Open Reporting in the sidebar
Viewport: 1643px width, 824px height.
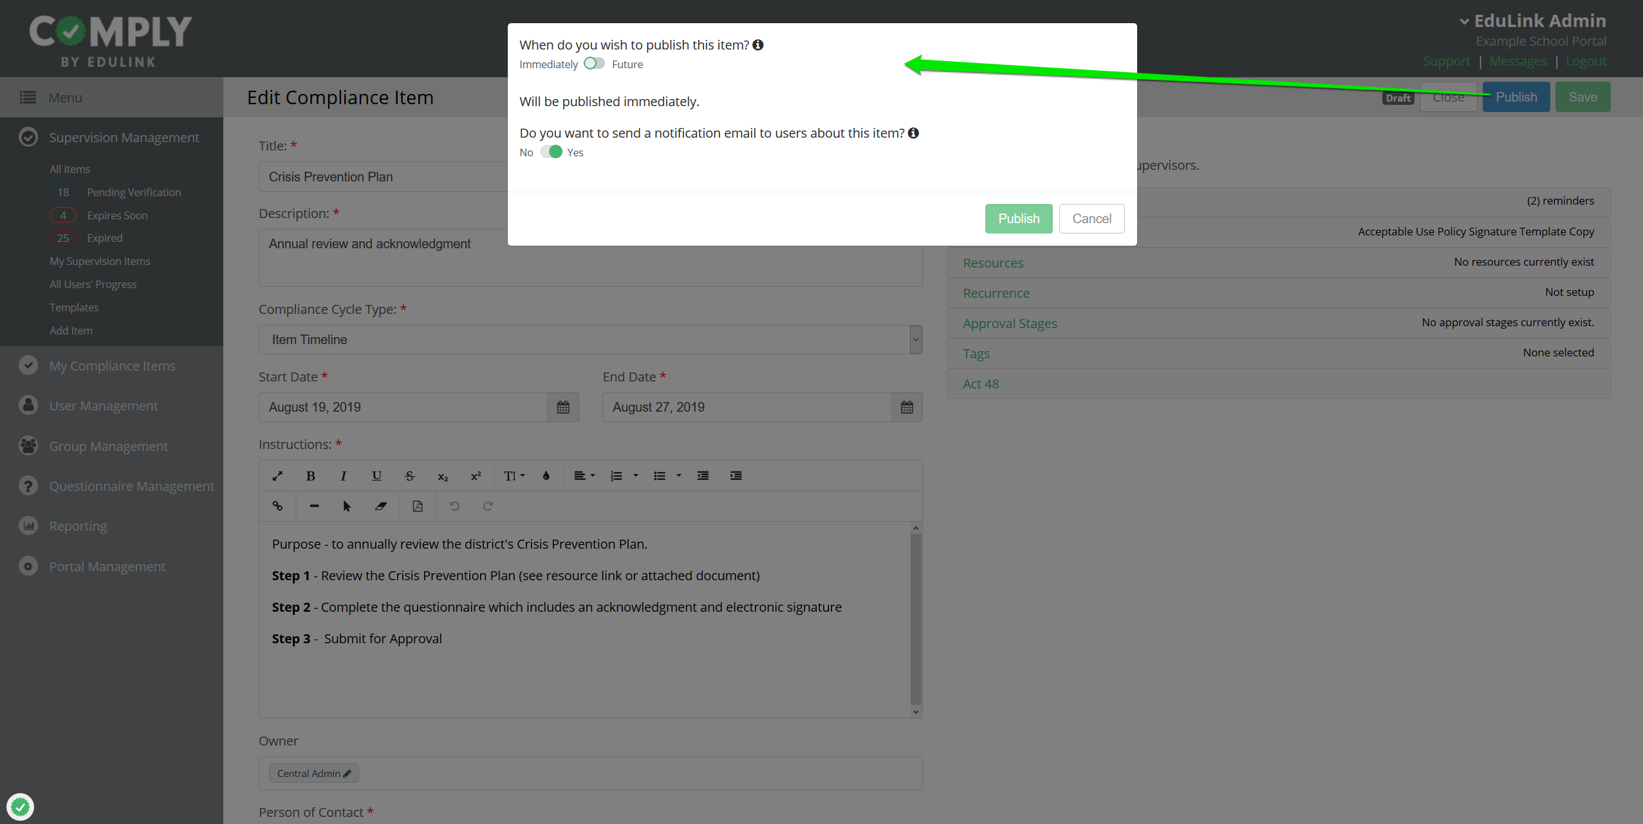pos(78,526)
